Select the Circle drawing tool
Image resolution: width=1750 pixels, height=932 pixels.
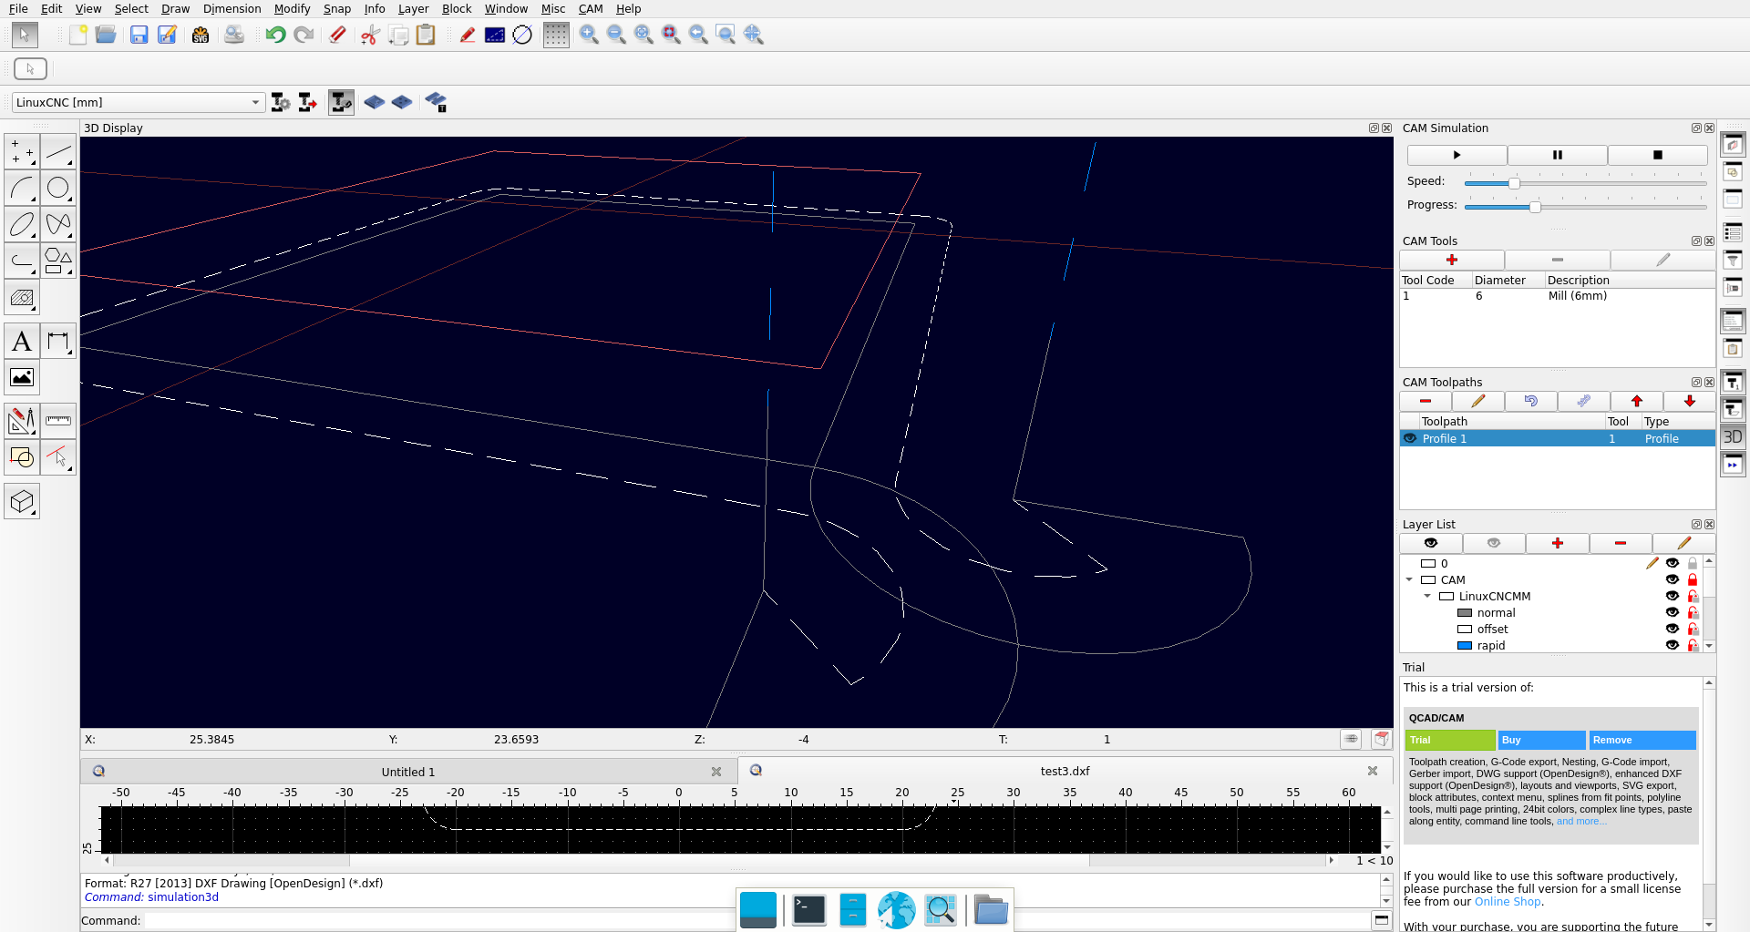58,188
